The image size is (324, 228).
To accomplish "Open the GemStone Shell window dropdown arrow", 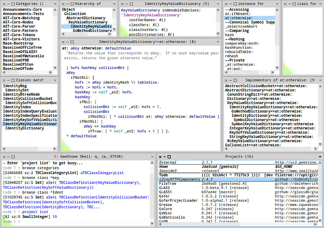I will (152, 157).
